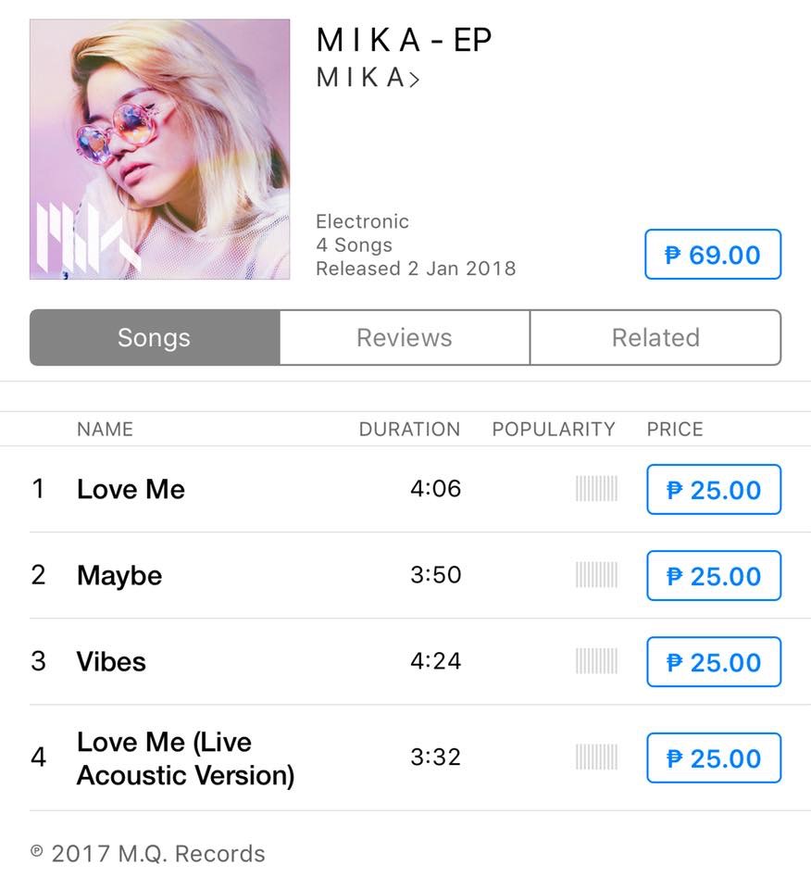Purchase Vibes for ₱ 25.00
Image resolution: width=811 pixels, height=889 pixels.
coord(714,661)
